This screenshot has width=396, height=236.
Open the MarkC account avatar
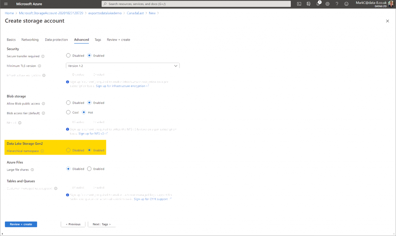pyautogui.click(x=391, y=4)
